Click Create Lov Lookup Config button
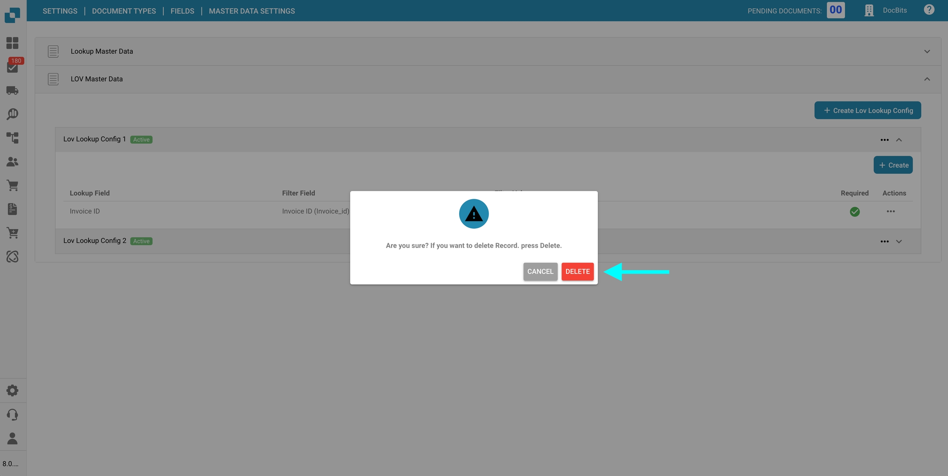 867,110
